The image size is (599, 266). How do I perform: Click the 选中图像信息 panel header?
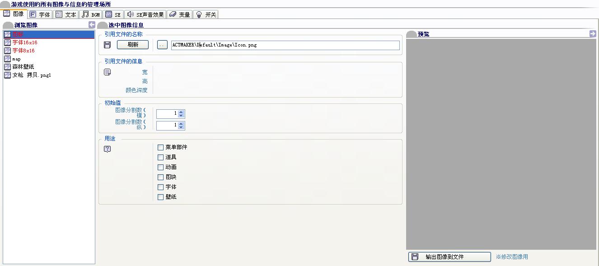click(x=126, y=25)
